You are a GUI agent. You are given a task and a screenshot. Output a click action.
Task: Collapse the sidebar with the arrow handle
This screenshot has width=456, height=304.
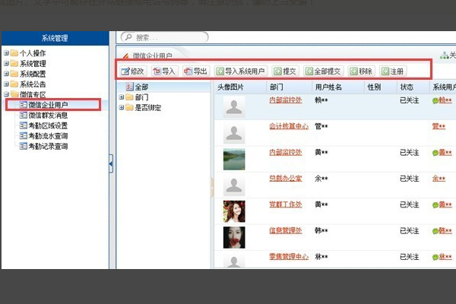click(x=111, y=164)
